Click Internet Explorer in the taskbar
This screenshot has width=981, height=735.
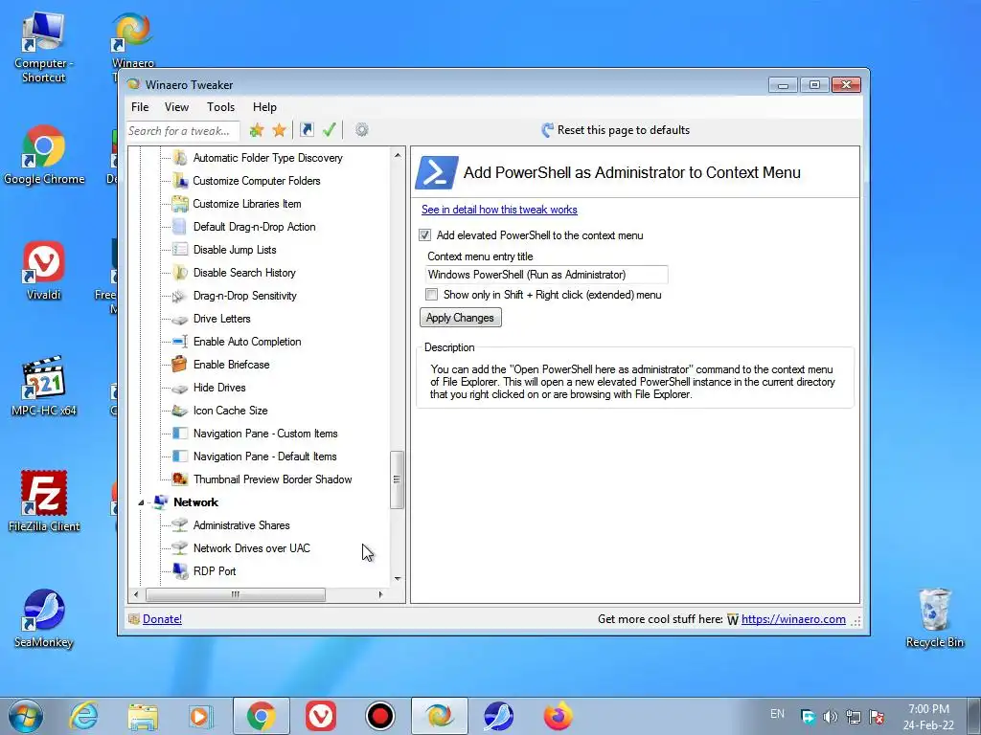[83, 716]
